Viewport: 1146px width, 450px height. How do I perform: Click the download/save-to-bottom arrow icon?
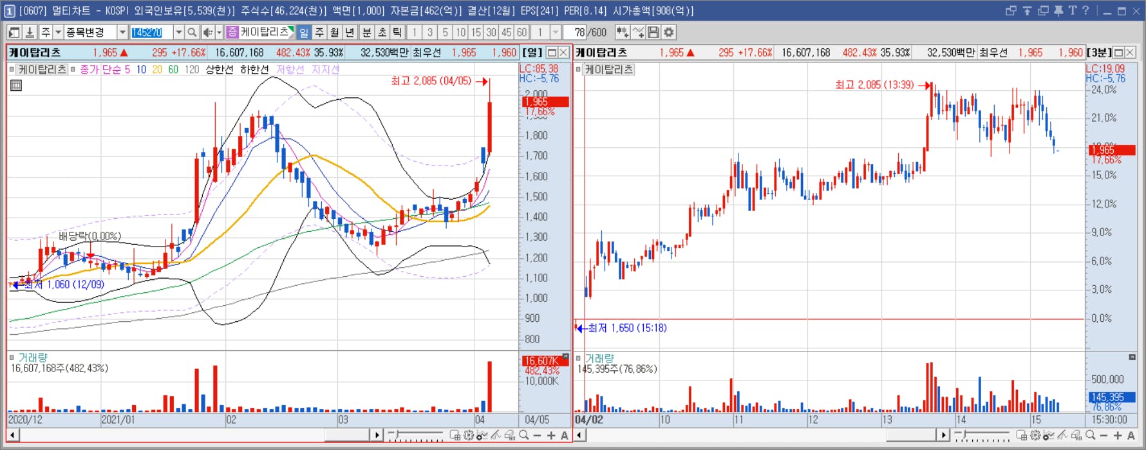click(30, 32)
